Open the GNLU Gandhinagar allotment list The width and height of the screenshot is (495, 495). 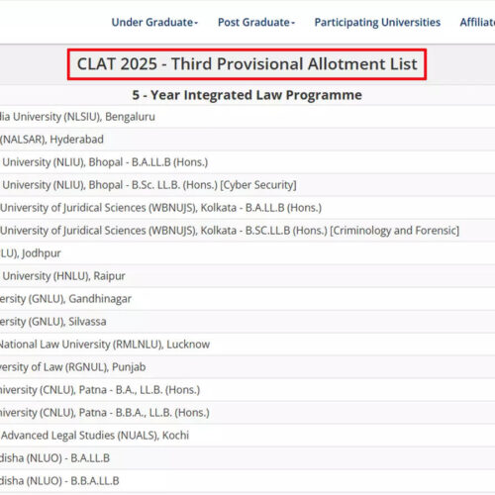coord(65,299)
